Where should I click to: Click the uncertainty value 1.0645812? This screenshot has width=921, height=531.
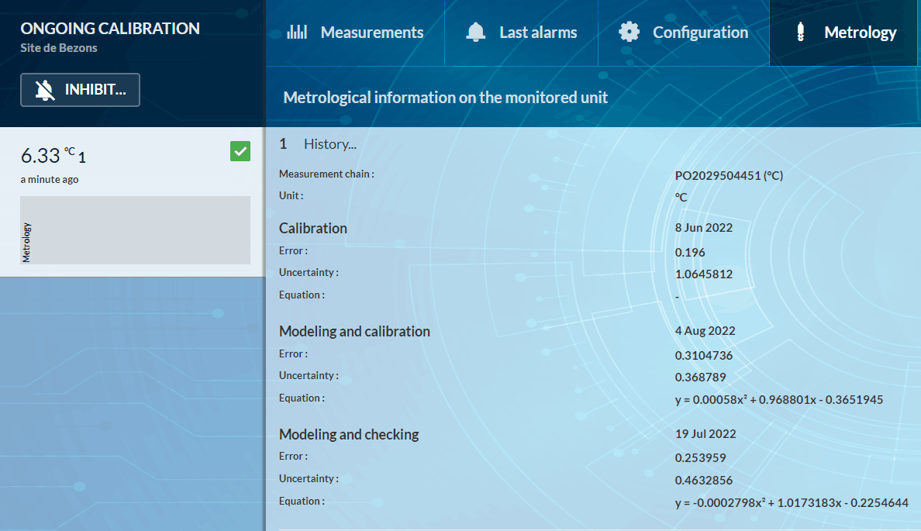(704, 274)
